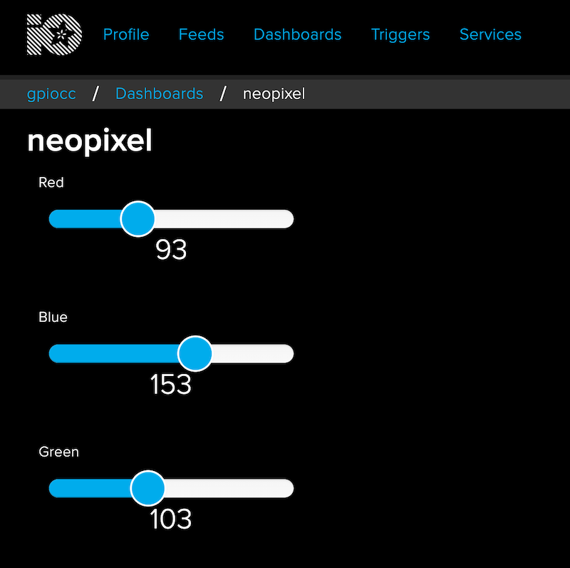Navigate to Services

490,34
